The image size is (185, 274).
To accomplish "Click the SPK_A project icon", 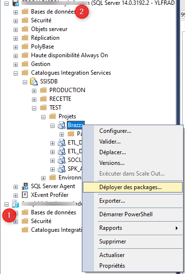I will point(62,169).
